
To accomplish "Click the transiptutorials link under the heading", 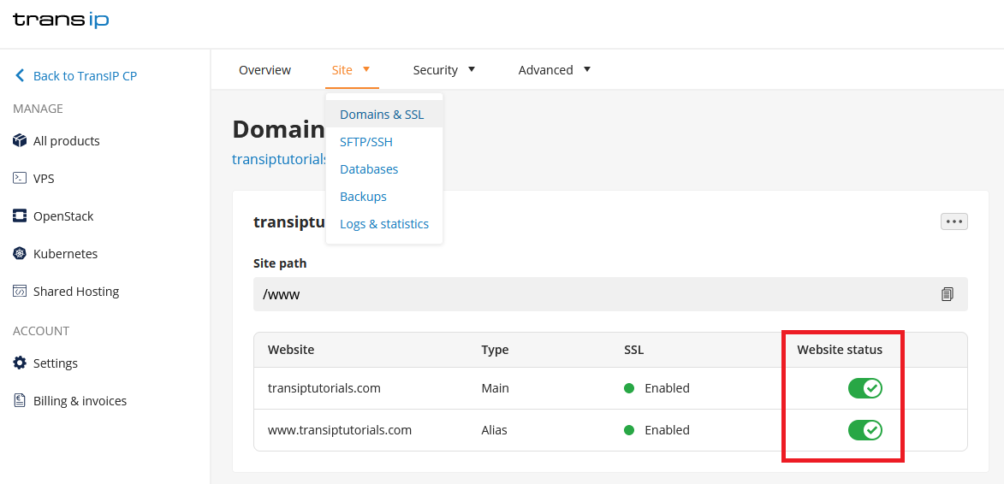I will click(280, 159).
